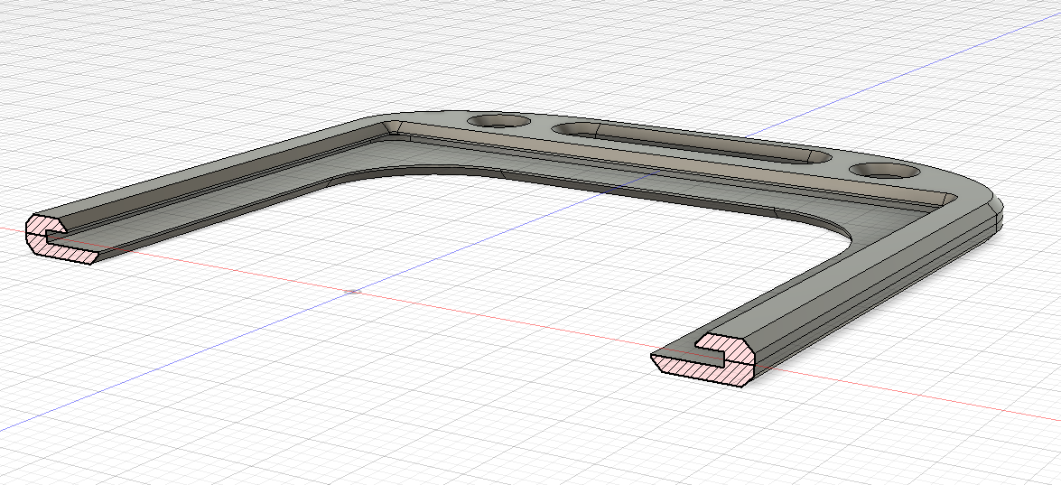This screenshot has width=1061, height=485.
Task: Click the origin point on the grid
Action: [355, 291]
